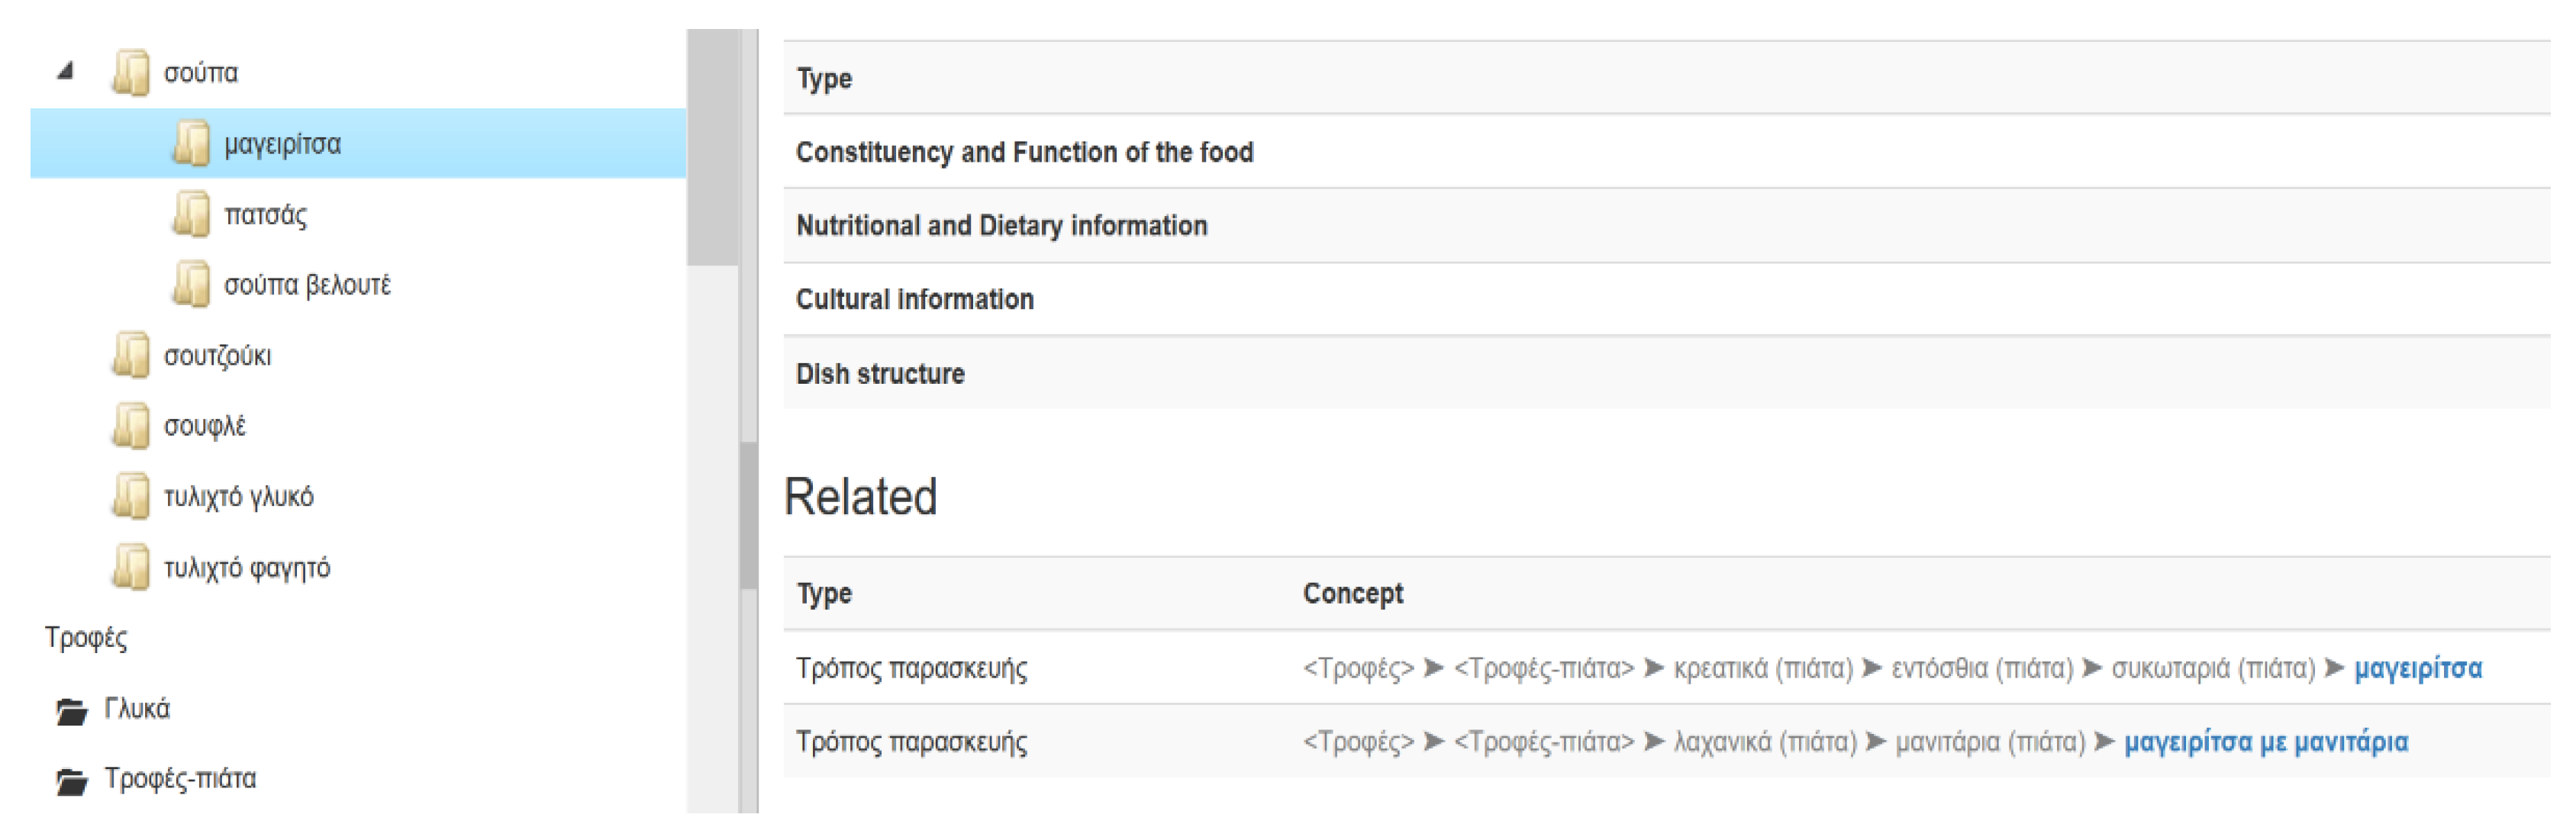Open the Cultural information section

click(x=914, y=299)
